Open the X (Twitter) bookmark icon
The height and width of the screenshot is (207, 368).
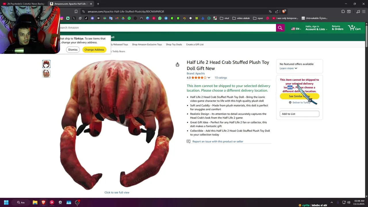(x=74, y=18)
